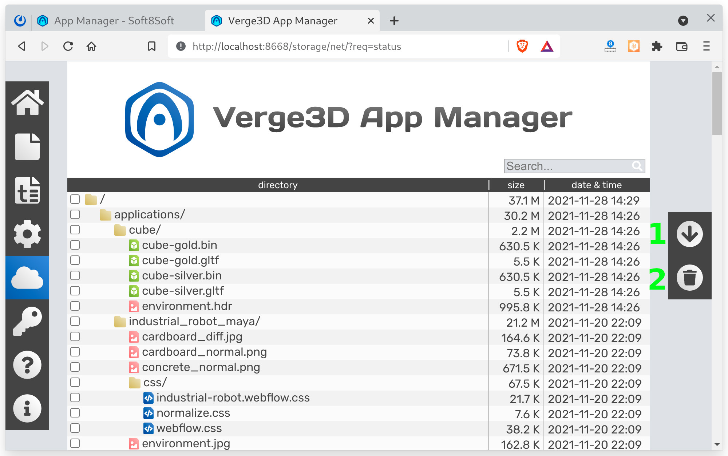This screenshot has width=728, height=456.
Task: Check the environment.hdr checkbox
Action: click(x=75, y=306)
